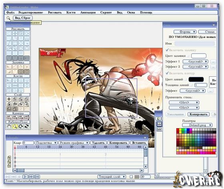The width and height of the screenshot is (224, 189).
Task: Select the Zoom Camera tool
Action: click(15, 117)
